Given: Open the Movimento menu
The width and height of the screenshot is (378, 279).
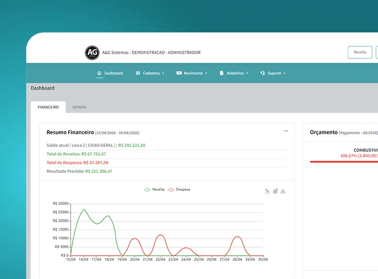Looking at the screenshot, I should pyautogui.click(x=192, y=73).
